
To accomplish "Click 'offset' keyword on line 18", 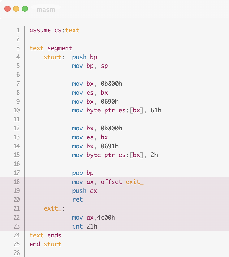I will pos(111,182).
